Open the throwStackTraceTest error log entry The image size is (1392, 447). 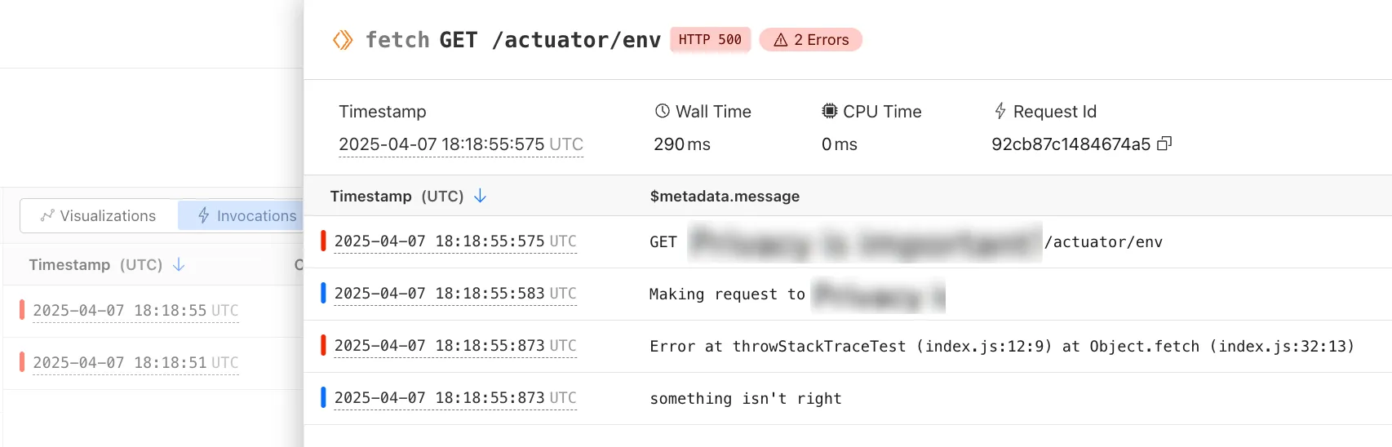[x=1001, y=347]
